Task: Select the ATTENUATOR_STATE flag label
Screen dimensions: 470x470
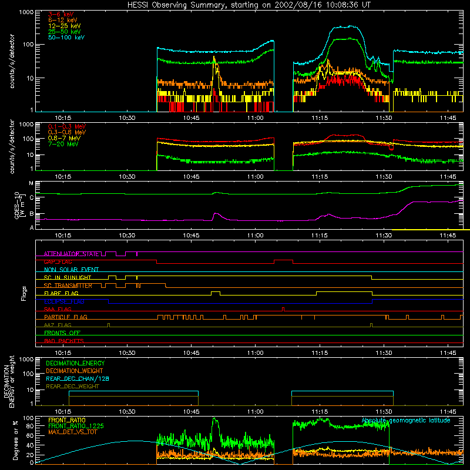Action: click(71, 254)
